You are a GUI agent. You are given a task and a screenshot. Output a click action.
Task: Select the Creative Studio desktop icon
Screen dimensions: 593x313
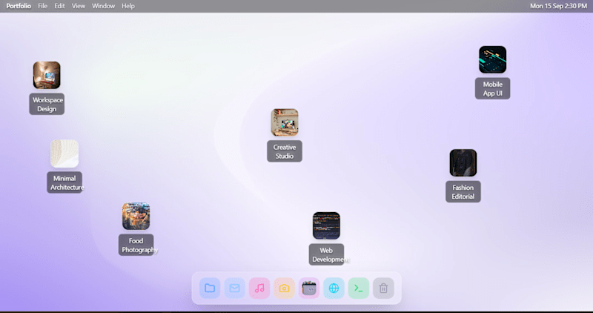point(285,122)
